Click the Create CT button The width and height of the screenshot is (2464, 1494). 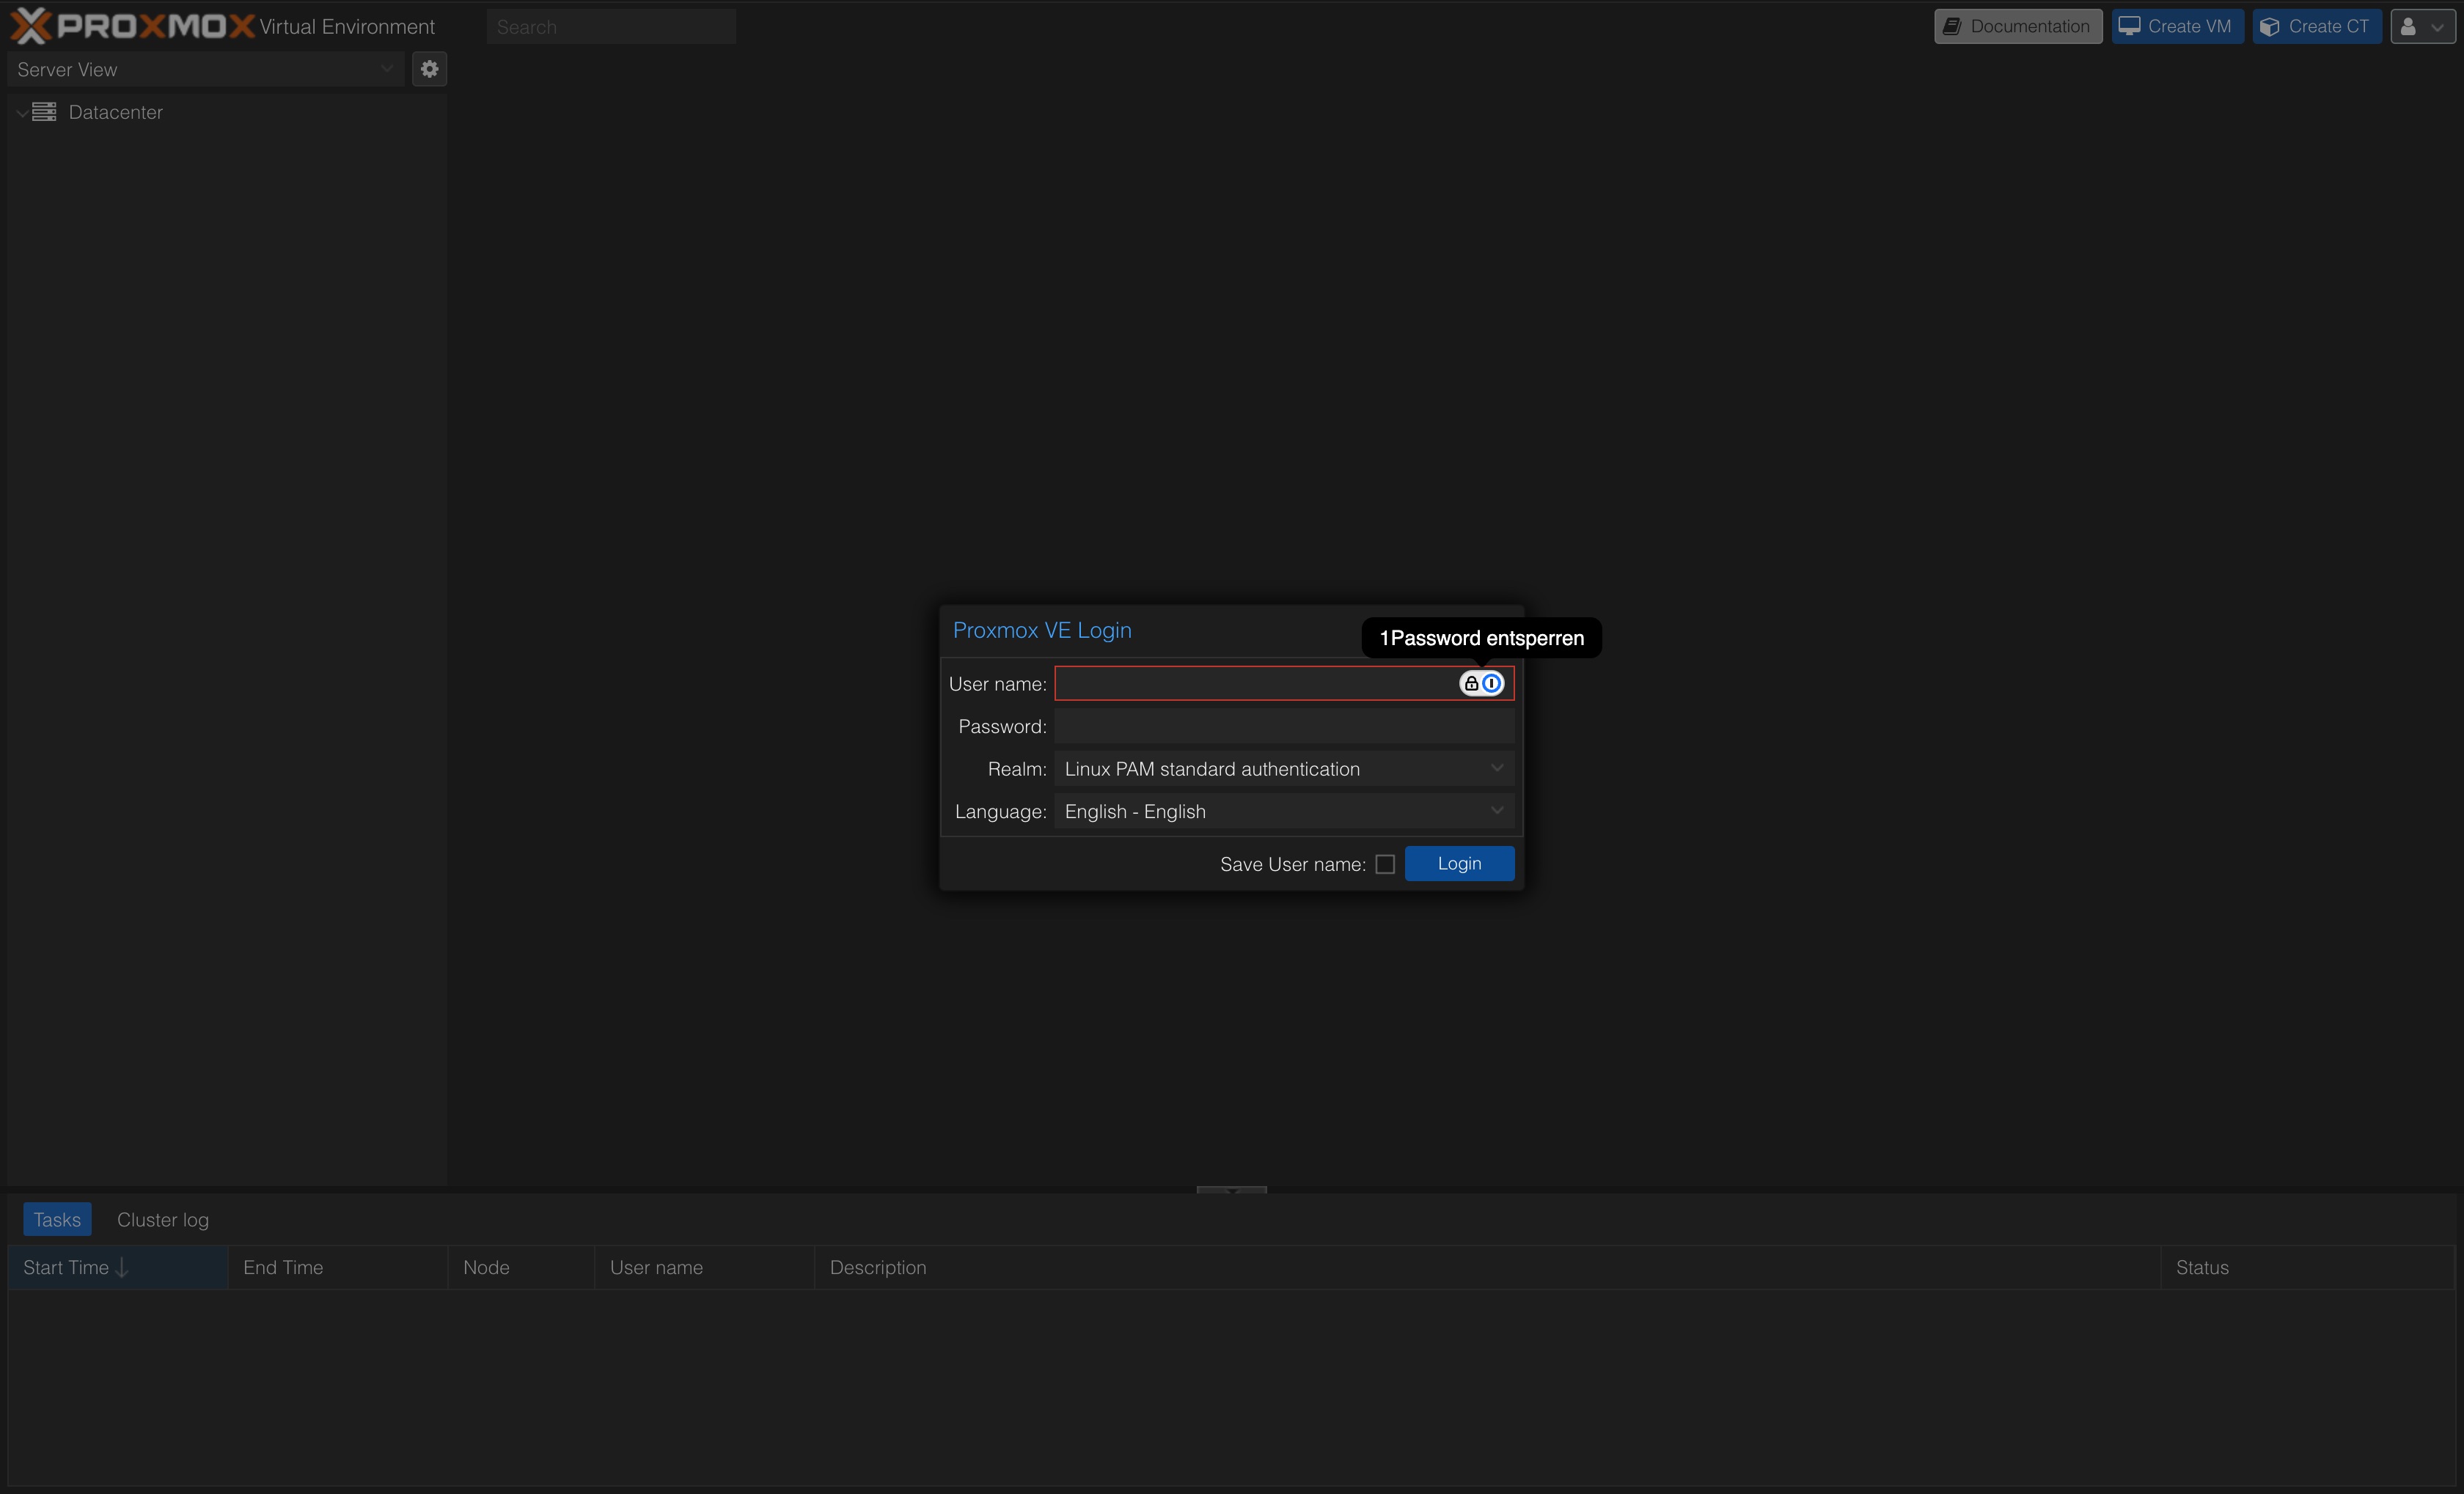click(x=2317, y=27)
